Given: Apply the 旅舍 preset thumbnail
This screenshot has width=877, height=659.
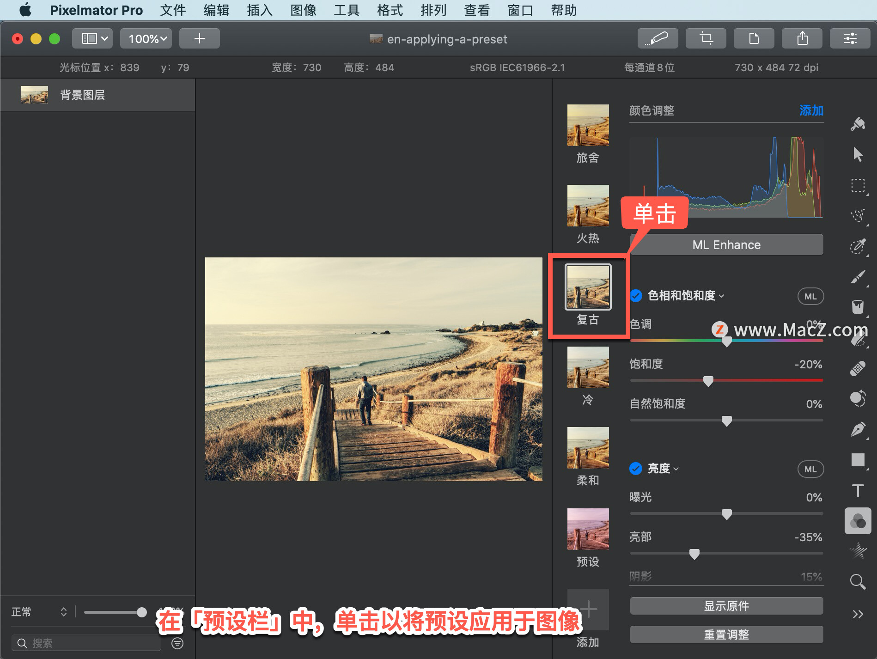Looking at the screenshot, I should [588, 125].
